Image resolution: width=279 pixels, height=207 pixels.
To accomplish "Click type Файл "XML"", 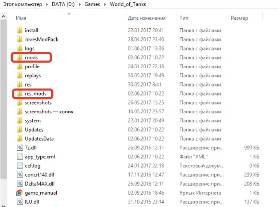I will click(x=193, y=157).
